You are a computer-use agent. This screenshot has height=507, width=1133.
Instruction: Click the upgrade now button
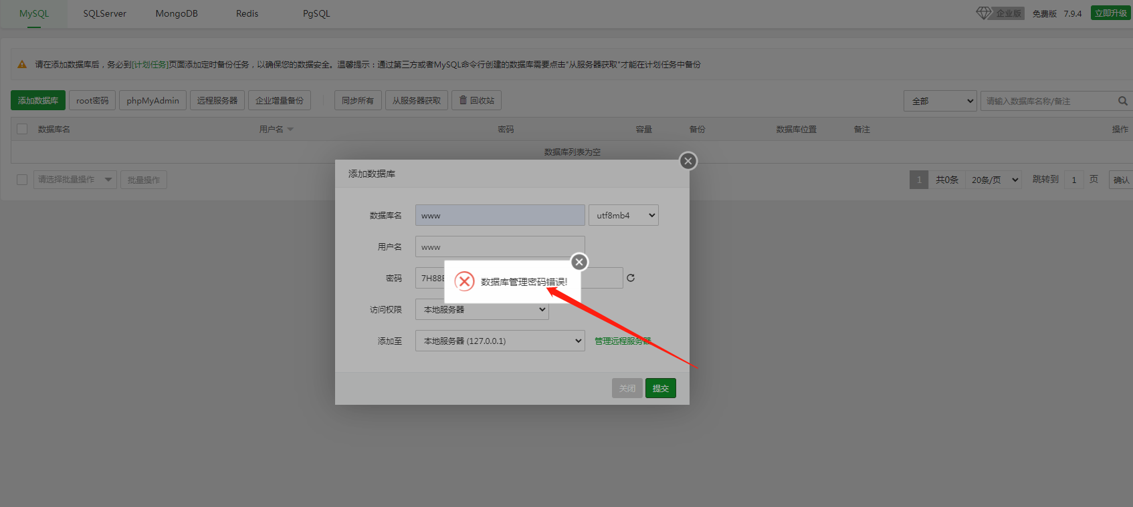coord(1110,13)
